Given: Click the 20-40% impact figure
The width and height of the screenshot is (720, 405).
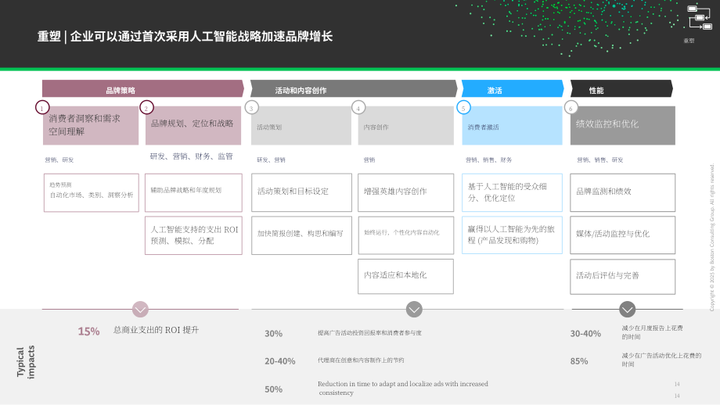Looking at the screenshot, I should pyautogui.click(x=279, y=361).
